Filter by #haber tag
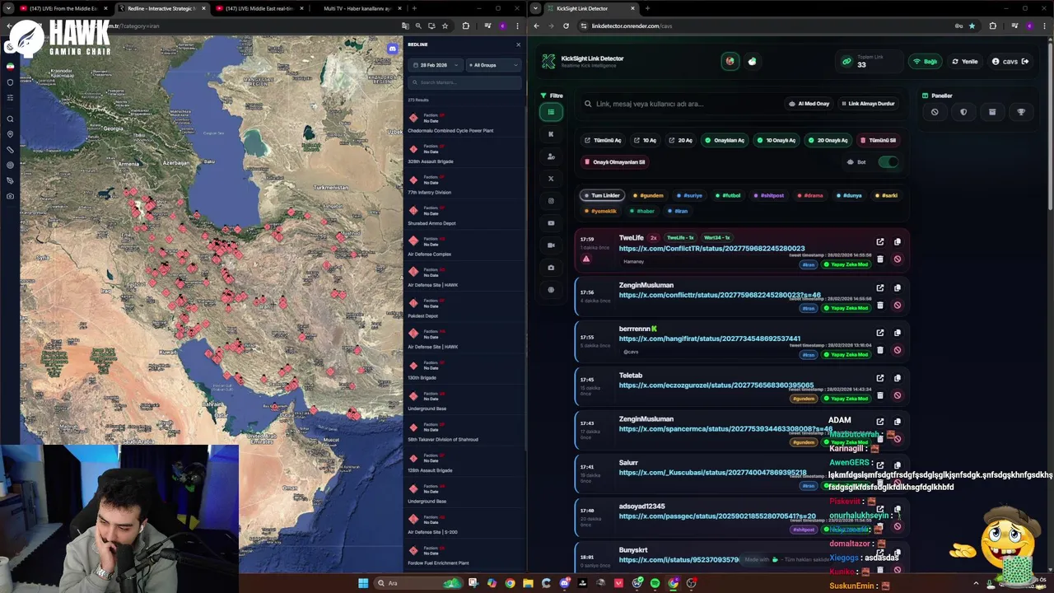The width and height of the screenshot is (1054, 593). click(x=642, y=211)
